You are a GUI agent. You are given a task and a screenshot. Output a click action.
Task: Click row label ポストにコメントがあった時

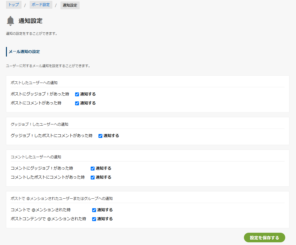coord(36,103)
